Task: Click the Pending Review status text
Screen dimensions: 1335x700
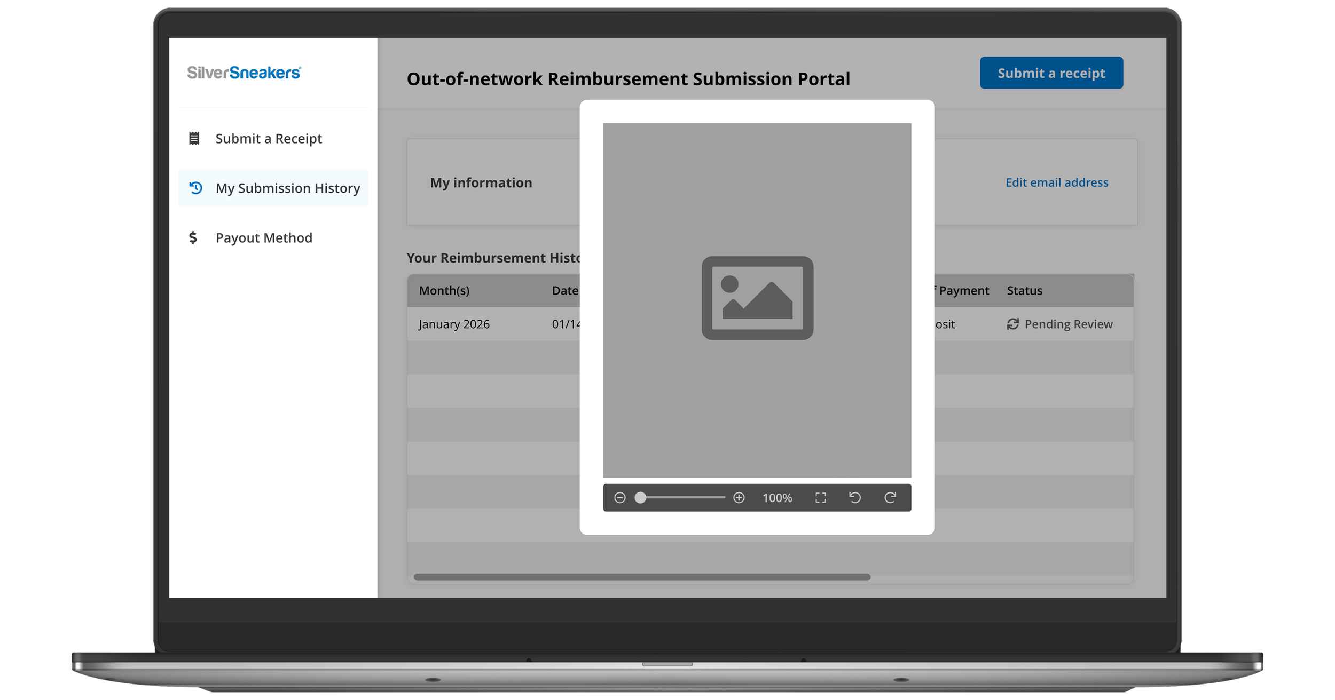Action: coord(1069,324)
